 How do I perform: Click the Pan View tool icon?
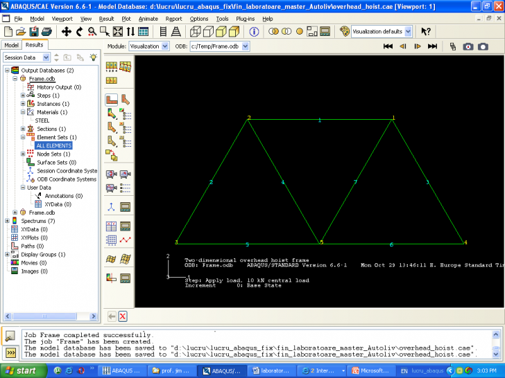[x=67, y=31]
